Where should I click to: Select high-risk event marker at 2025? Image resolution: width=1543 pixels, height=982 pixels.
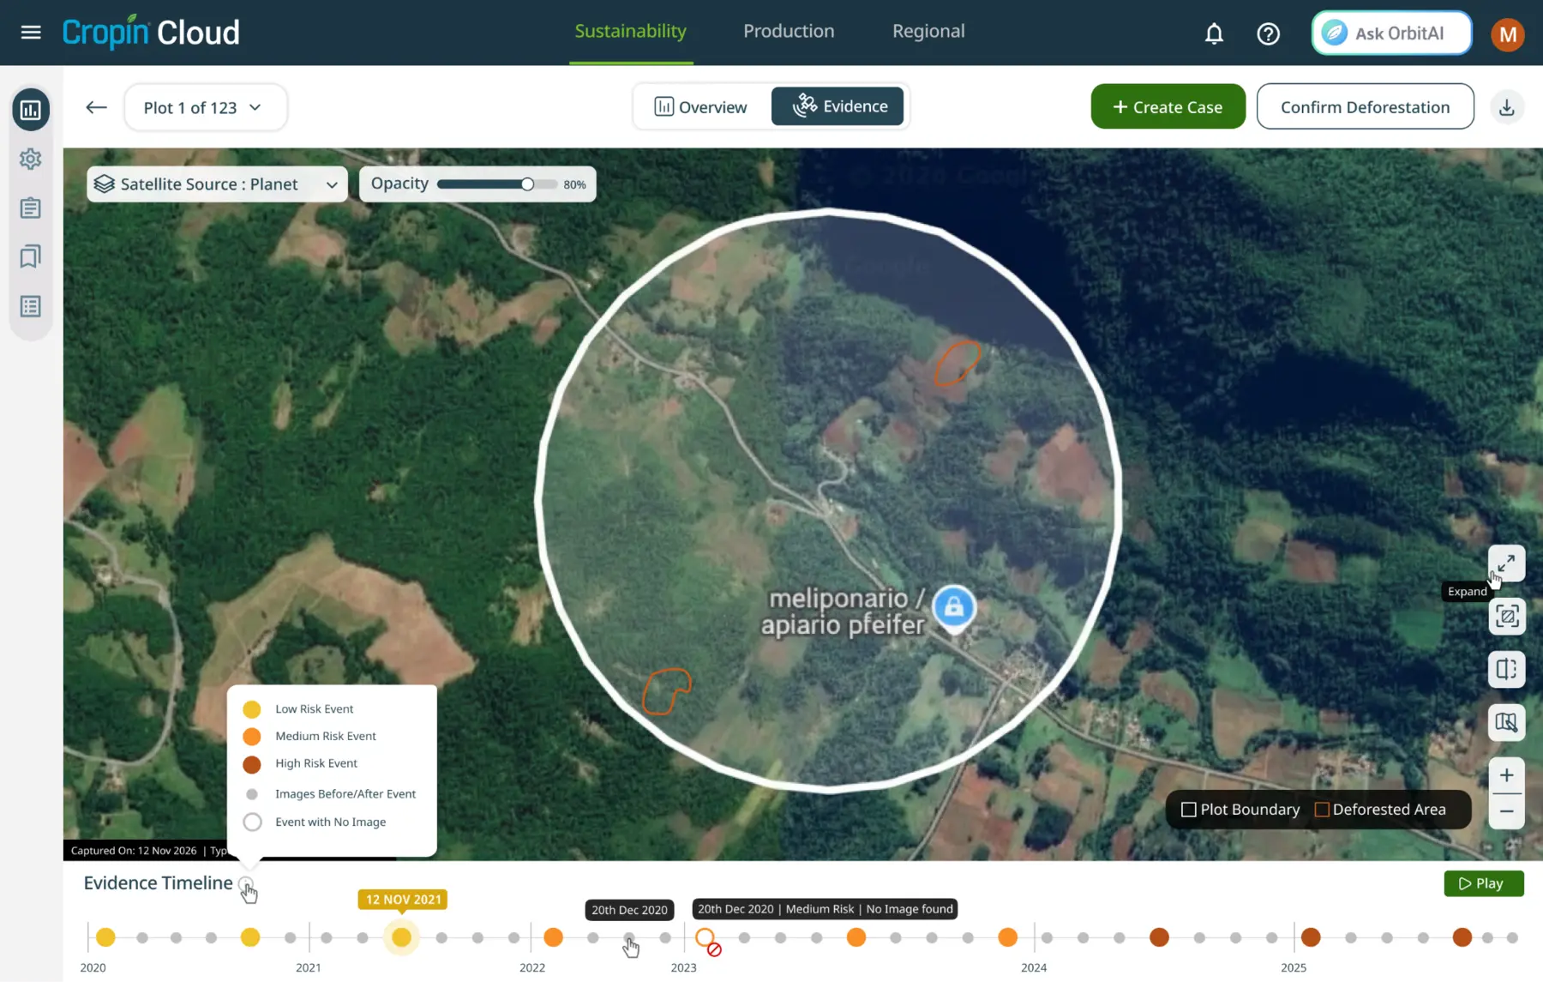click(1311, 937)
